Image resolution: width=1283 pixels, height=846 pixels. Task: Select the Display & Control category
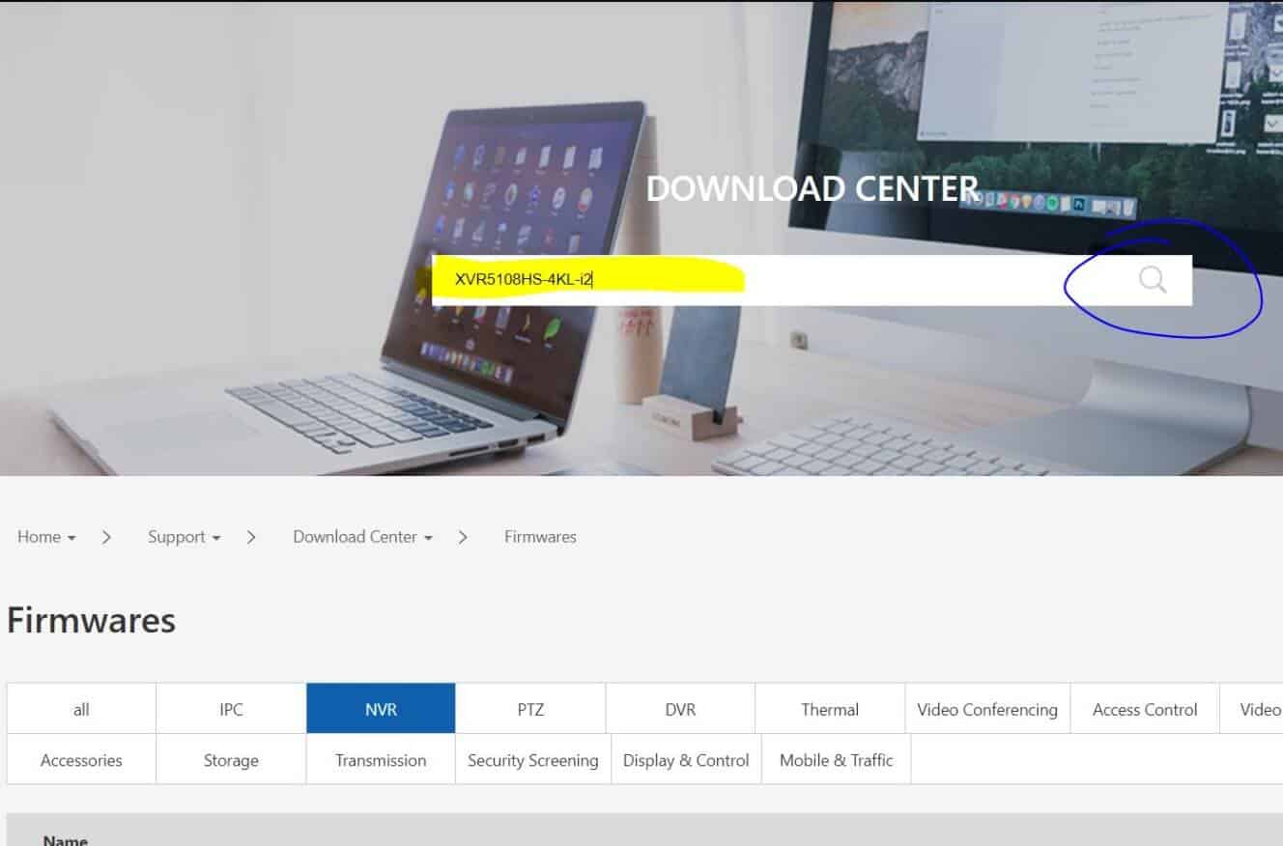pos(685,760)
